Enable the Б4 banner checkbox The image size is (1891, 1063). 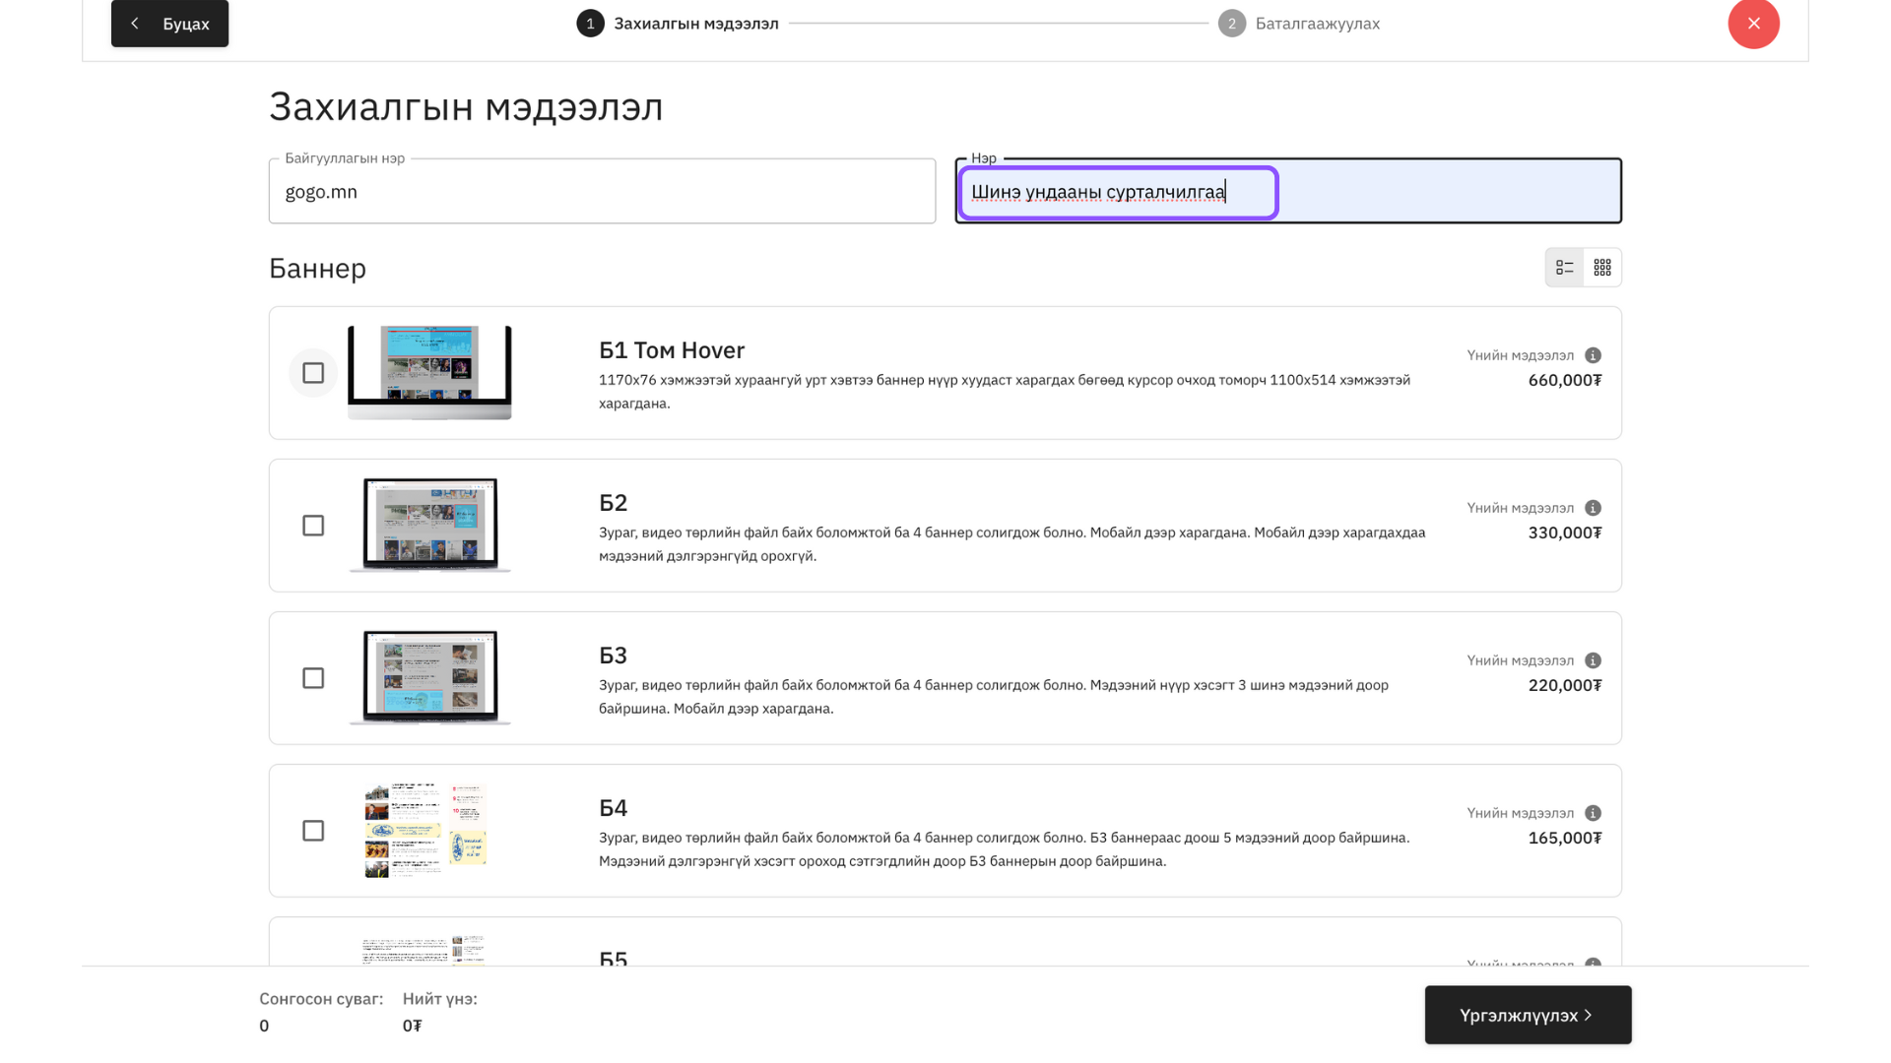pyautogui.click(x=313, y=831)
